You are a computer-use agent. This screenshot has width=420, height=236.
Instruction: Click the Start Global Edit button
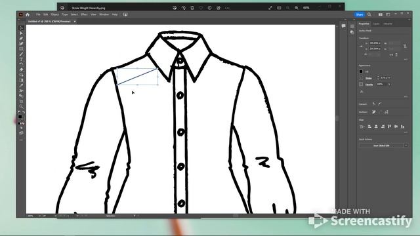(381, 146)
